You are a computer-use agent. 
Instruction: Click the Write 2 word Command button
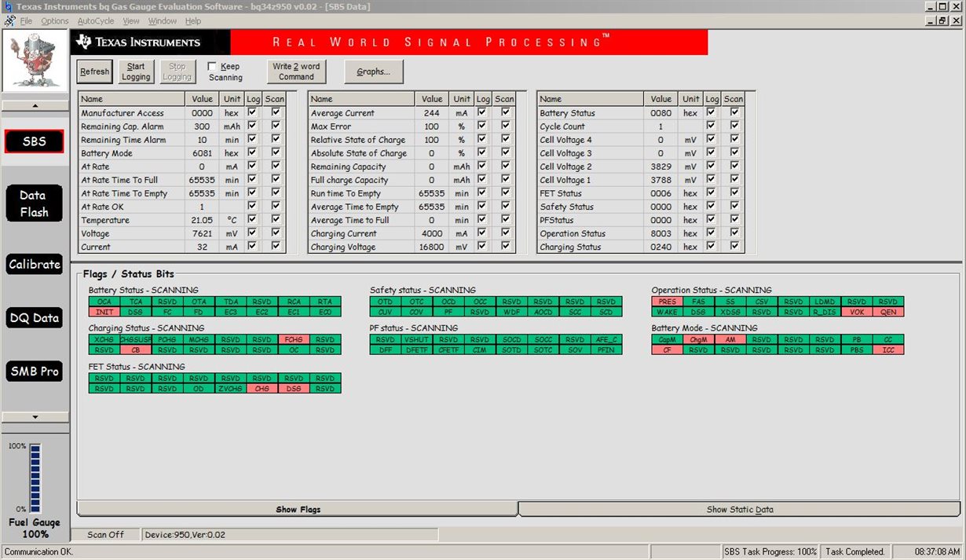pos(296,71)
